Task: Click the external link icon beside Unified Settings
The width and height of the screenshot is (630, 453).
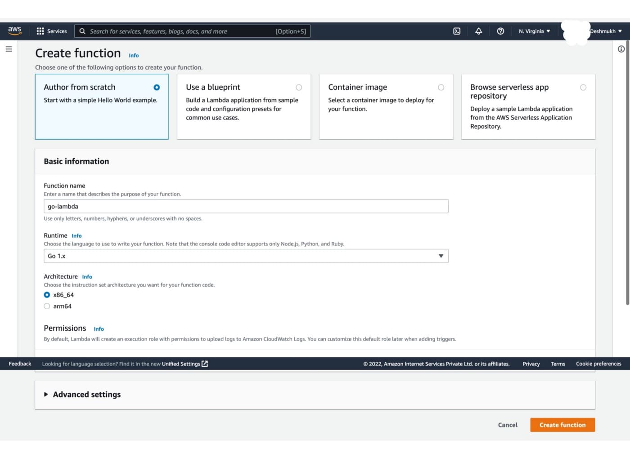Action: (205, 364)
